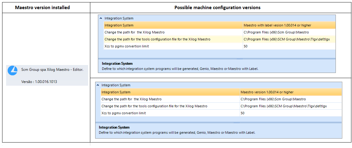Click the lower conversion limit value 50
Image resolution: width=352 pixels, height=148 pixels.
[x=291, y=113]
